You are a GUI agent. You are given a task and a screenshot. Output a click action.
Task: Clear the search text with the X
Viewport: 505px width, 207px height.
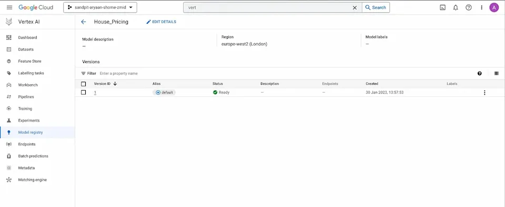tap(355, 7)
